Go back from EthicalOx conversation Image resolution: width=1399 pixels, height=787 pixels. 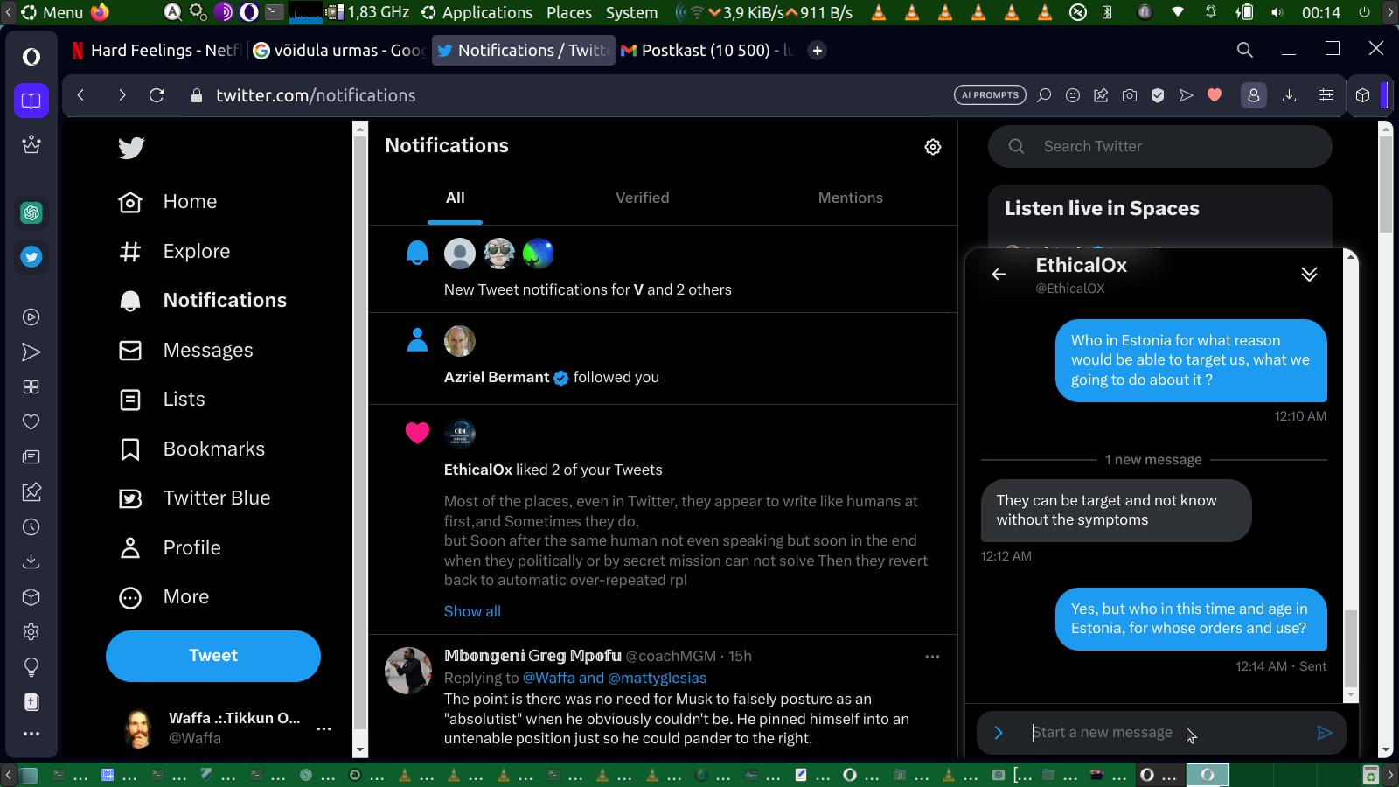[999, 275]
